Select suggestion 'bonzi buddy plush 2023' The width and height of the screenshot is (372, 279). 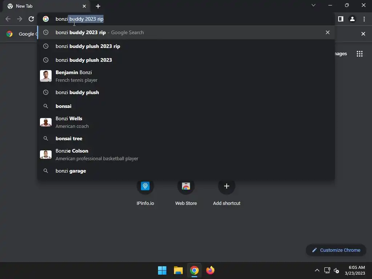point(186,60)
